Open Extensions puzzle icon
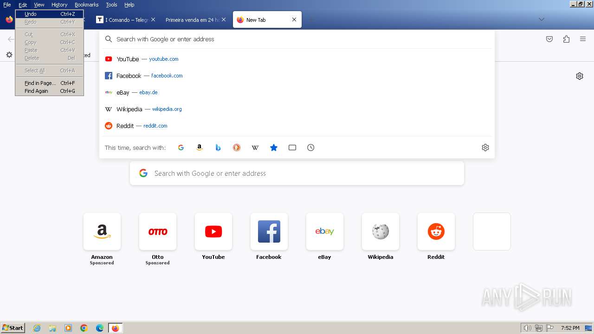The image size is (594, 334). pyautogui.click(x=566, y=39)
